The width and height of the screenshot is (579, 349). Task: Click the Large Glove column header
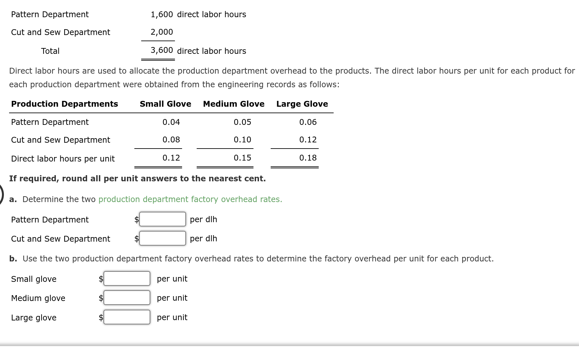click(x=302, y=104)
